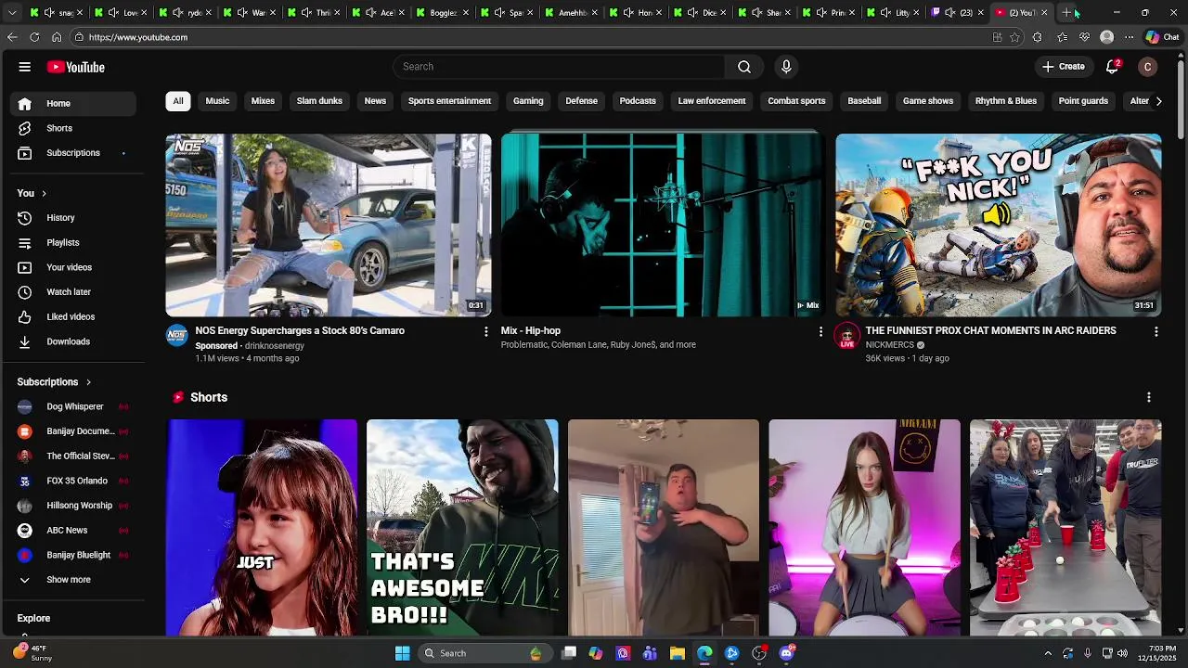Viewport: 1188px width, 668px height.
Task: Open the NOS Energy Camaro video thumbnail
Action: [329, 225]
